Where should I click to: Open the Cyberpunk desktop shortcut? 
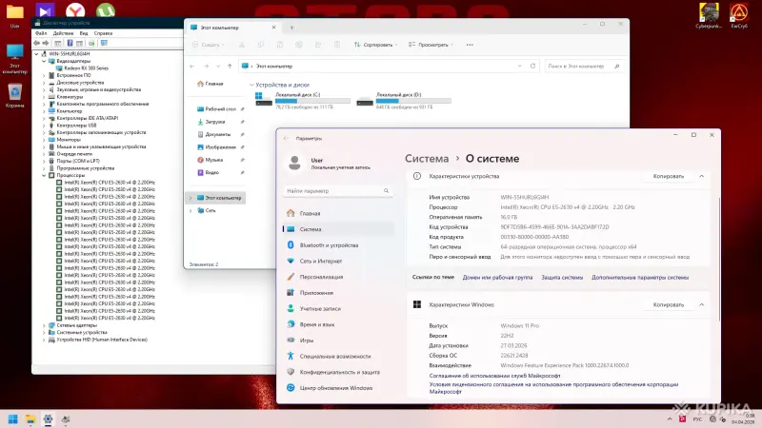coord(710,13)
